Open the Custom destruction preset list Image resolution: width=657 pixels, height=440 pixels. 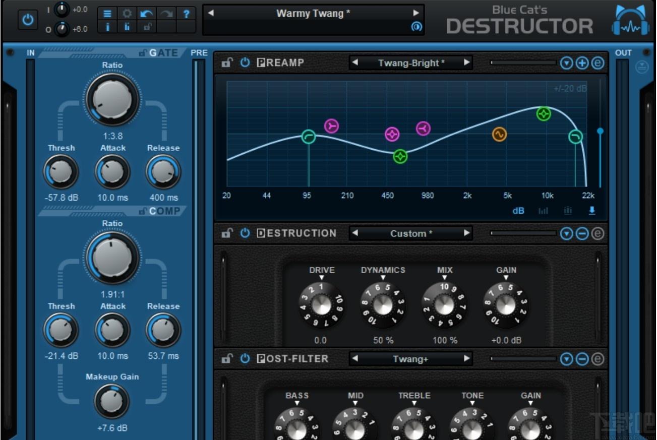(x=411, y=233)
